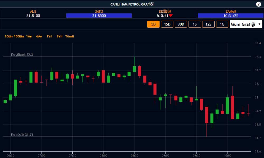This screenshot has width=264, height=158.
Task: Click the 09:00 time axis label
Action: [x=165, y=156]
